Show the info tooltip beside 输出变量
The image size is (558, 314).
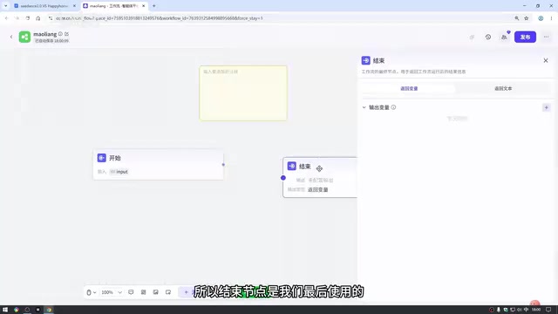pos(393,107)
